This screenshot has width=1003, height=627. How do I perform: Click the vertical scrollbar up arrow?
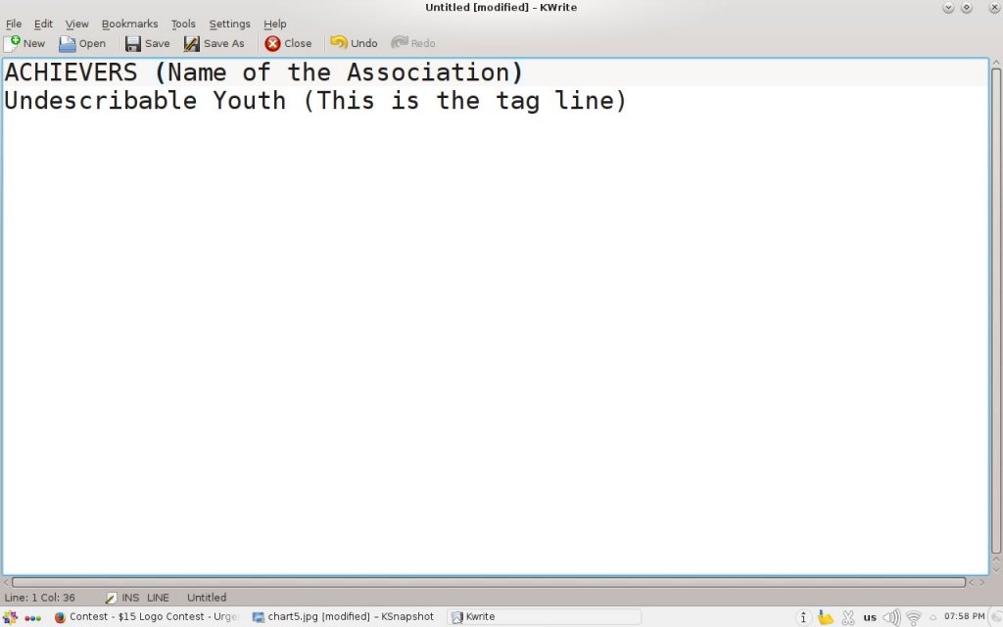click(x=995, y=62)
